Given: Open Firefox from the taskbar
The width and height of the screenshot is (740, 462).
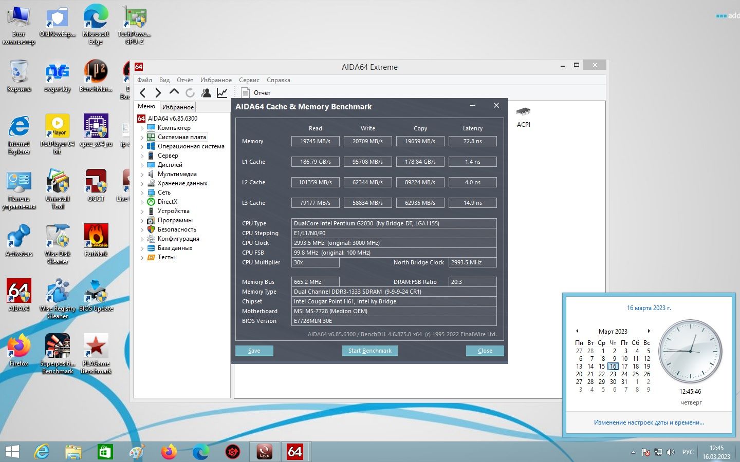Looking at the screenshot, I should [169, 452].
